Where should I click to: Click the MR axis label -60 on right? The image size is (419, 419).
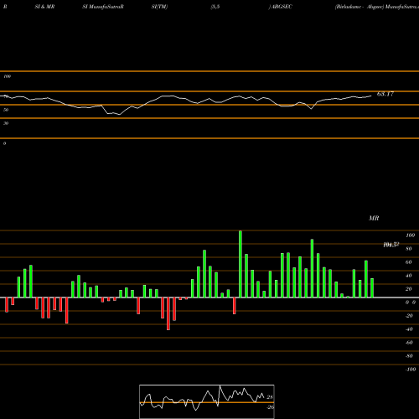coord(409,343)
